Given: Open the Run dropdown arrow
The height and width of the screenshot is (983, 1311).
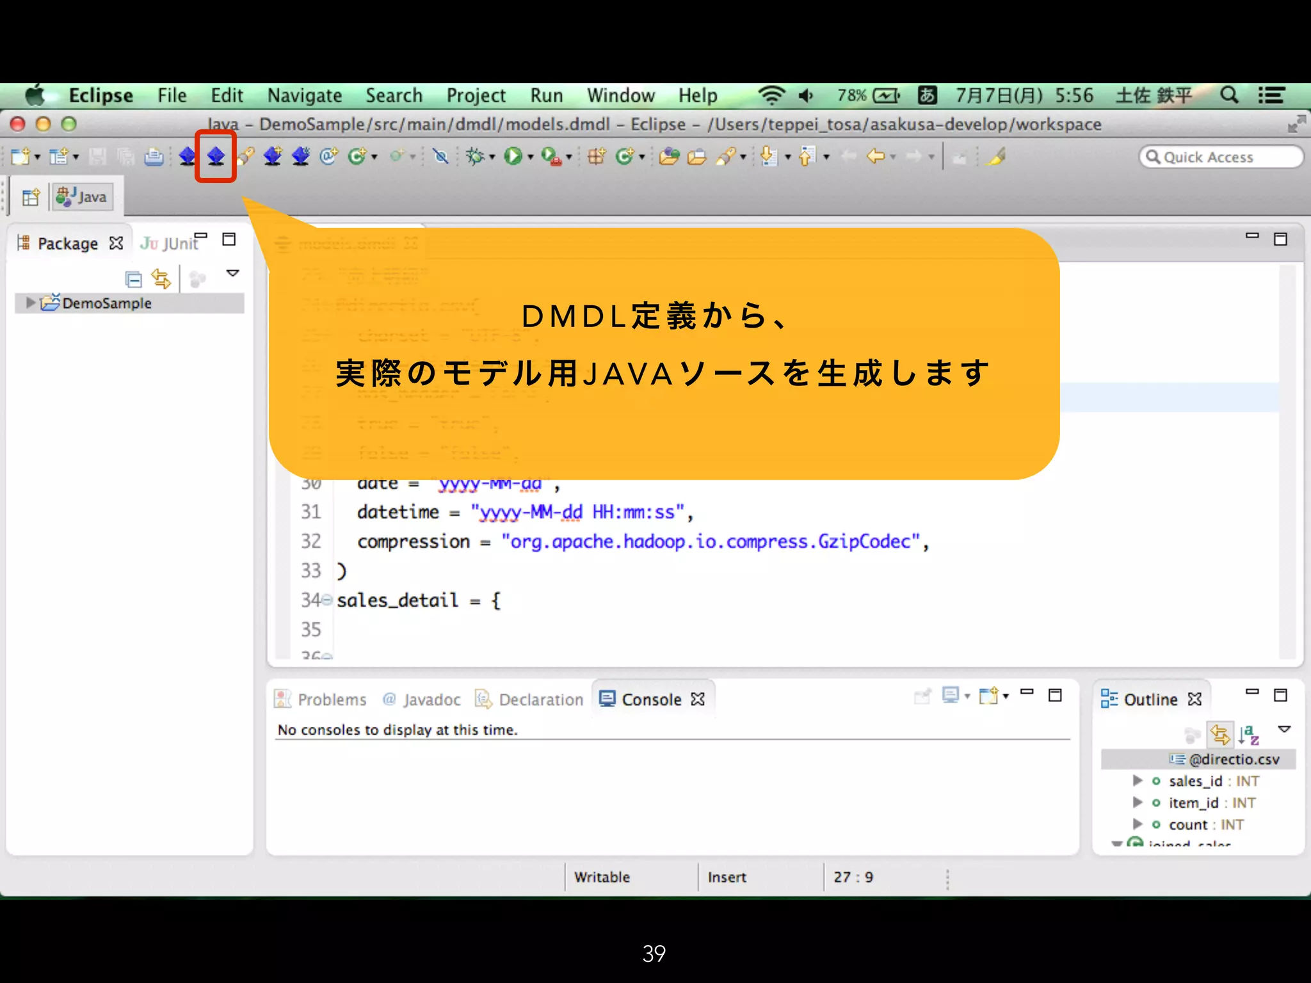Looking at the screenshot, I should [531, 157].
